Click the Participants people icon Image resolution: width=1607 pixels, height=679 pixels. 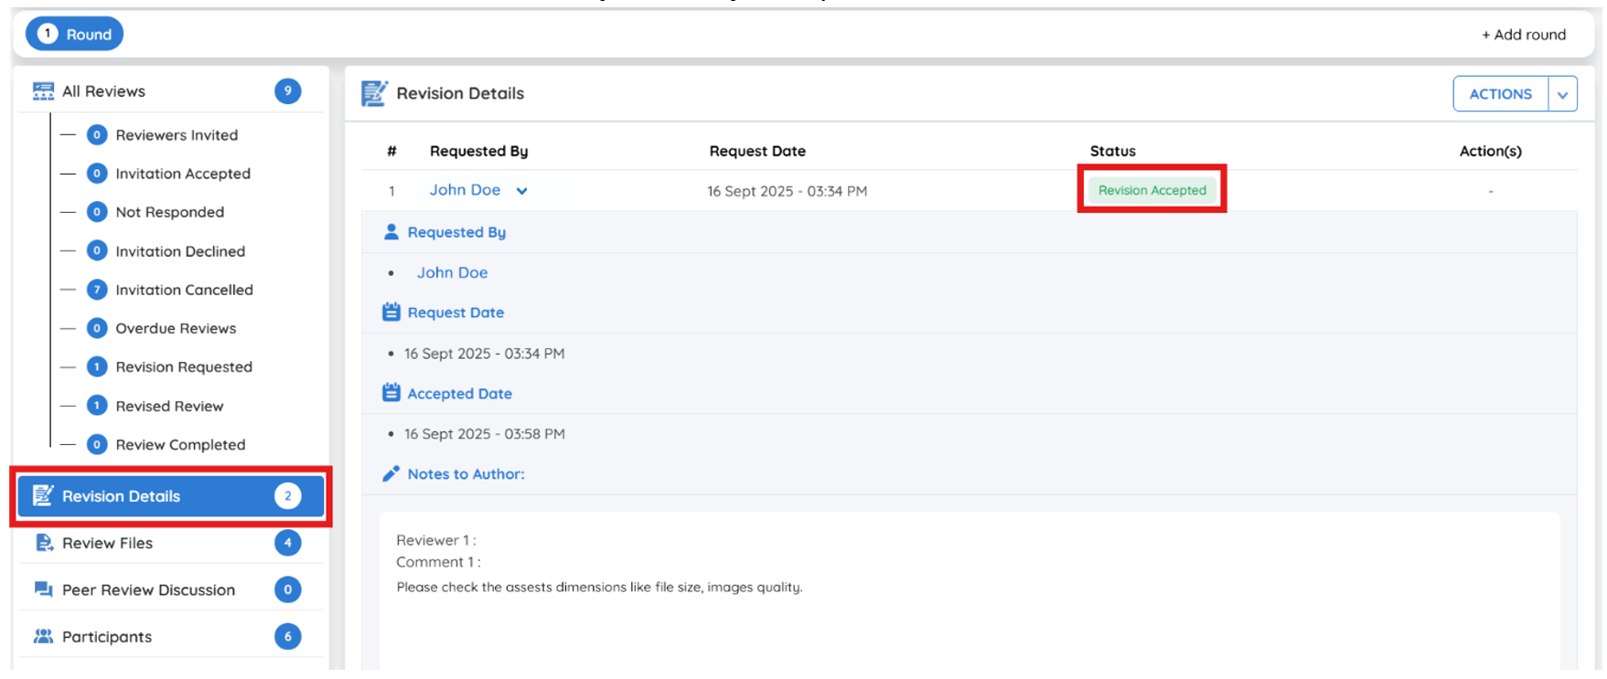[x=43, y=636]
